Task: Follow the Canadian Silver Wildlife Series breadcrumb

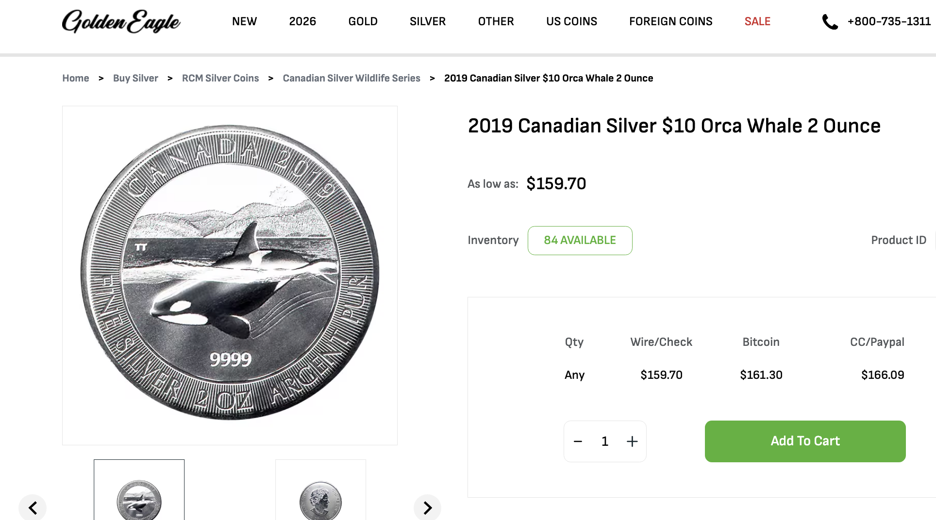Action: (351, 78)
